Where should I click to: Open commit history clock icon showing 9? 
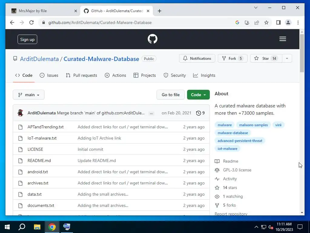click(x=200, y=113)
